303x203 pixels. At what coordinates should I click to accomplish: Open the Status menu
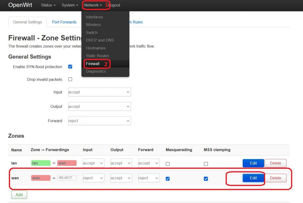(x=48, y=5)
